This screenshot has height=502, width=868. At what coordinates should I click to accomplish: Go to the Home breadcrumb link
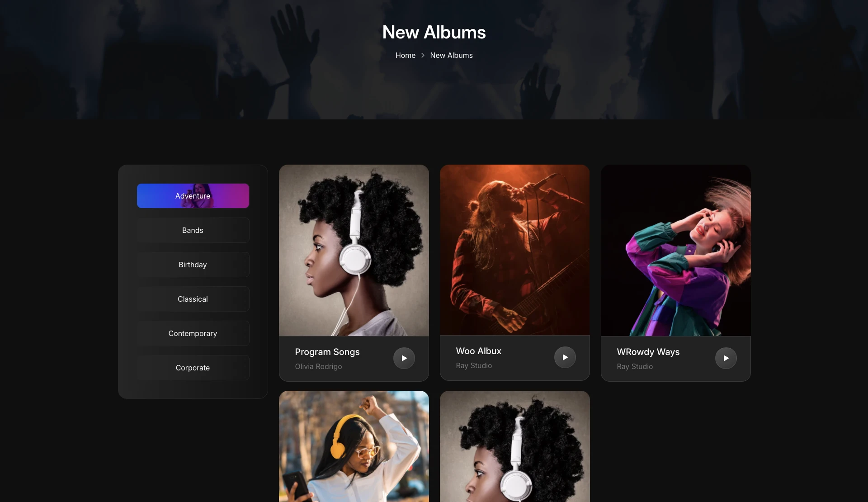[x=406, y=55]
